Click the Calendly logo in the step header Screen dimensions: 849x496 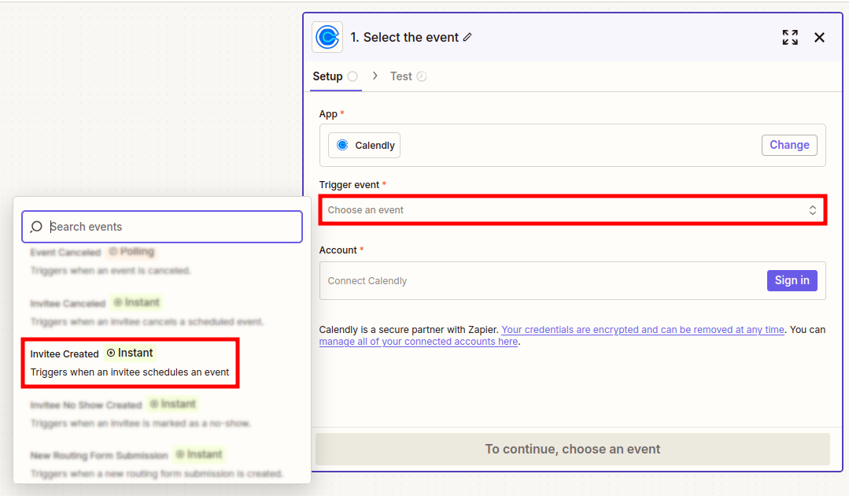point(327,37)
